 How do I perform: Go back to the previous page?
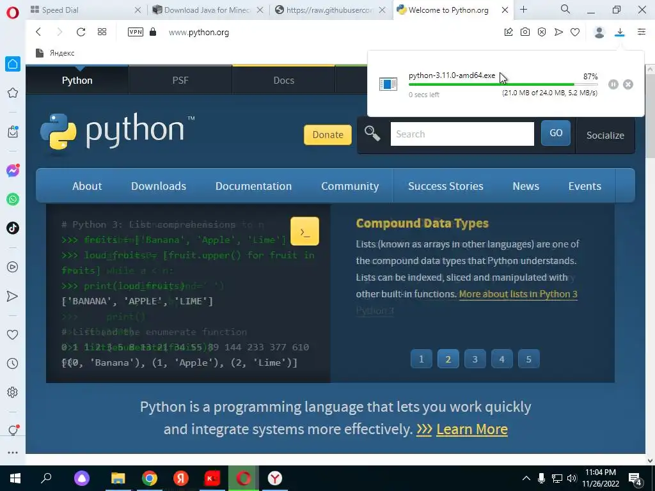pos(38,32)
